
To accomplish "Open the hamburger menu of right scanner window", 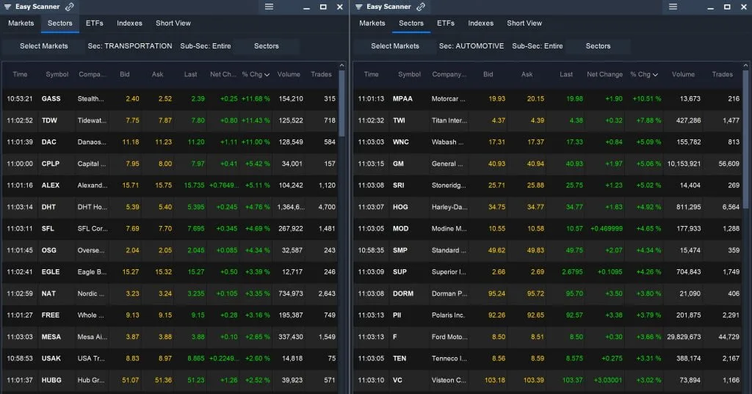I will point(673,7).
